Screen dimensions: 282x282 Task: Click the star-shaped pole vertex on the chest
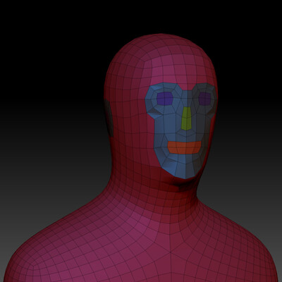pos(171,252)
